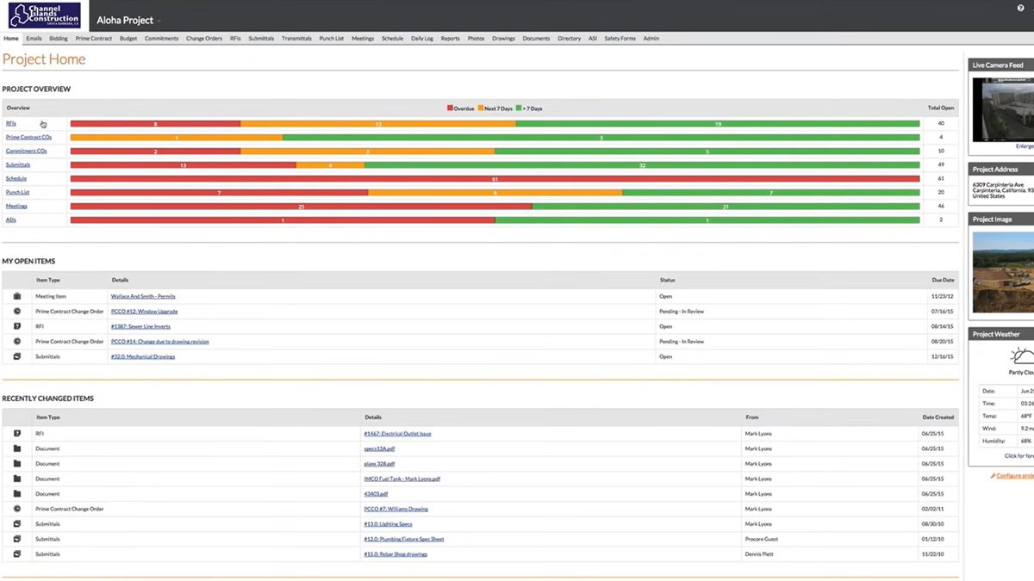Click the Channel Islands Construction logo

pos(43,15)
